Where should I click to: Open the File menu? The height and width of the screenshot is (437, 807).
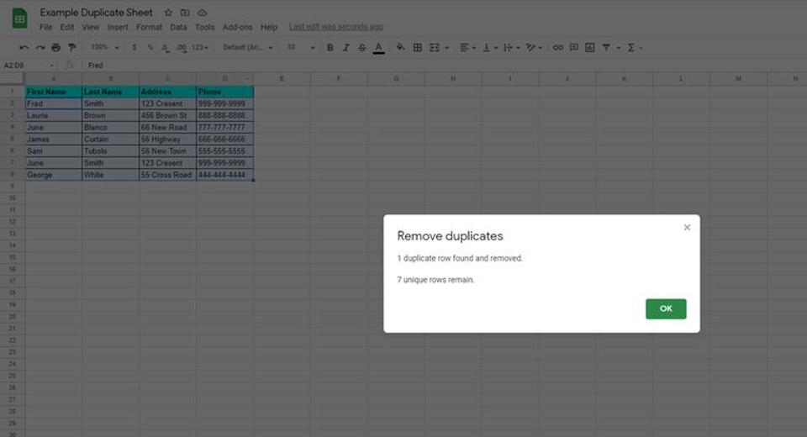[x=45, y=27]
